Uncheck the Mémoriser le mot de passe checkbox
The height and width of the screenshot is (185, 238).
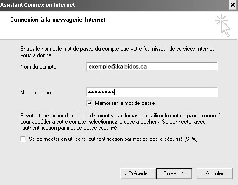tap(89, 103)
